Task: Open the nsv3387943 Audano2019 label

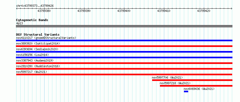Action: (x=35, y=60)
